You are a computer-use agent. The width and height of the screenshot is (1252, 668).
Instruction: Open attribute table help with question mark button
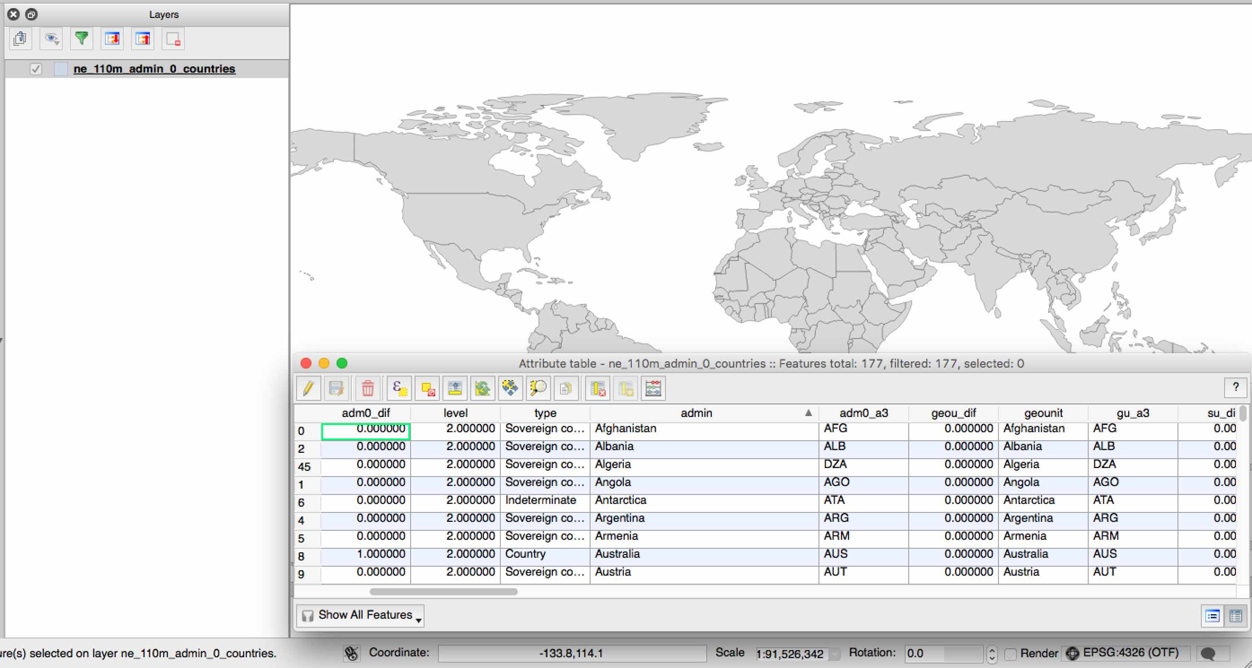tap(1235, 387)
